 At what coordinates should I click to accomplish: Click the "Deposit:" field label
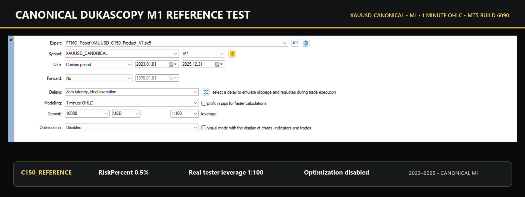[55, 114]
